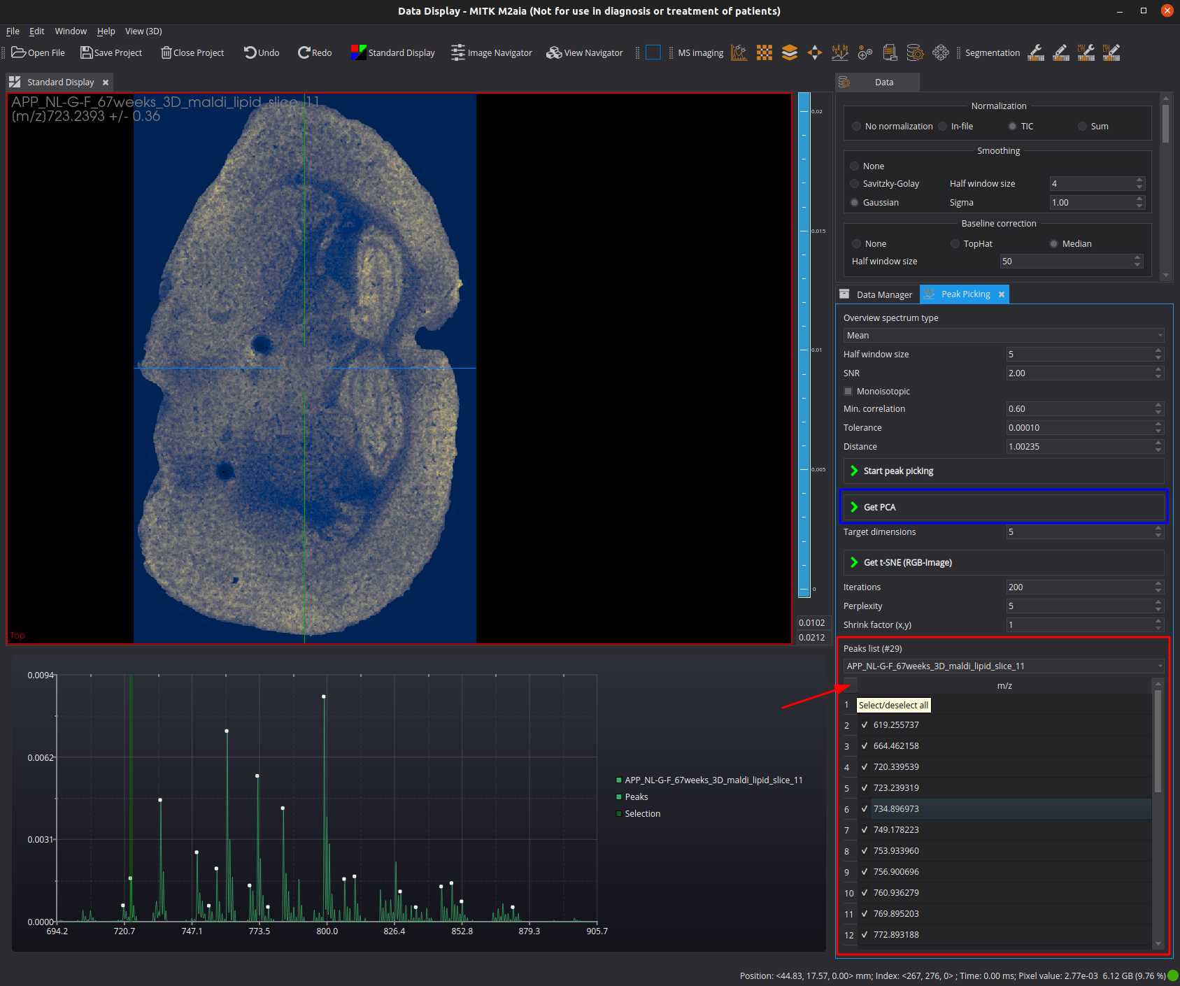Switch to the Data Manager tab
This screenshot has height=986, width=1180.
tap(876, 294)
